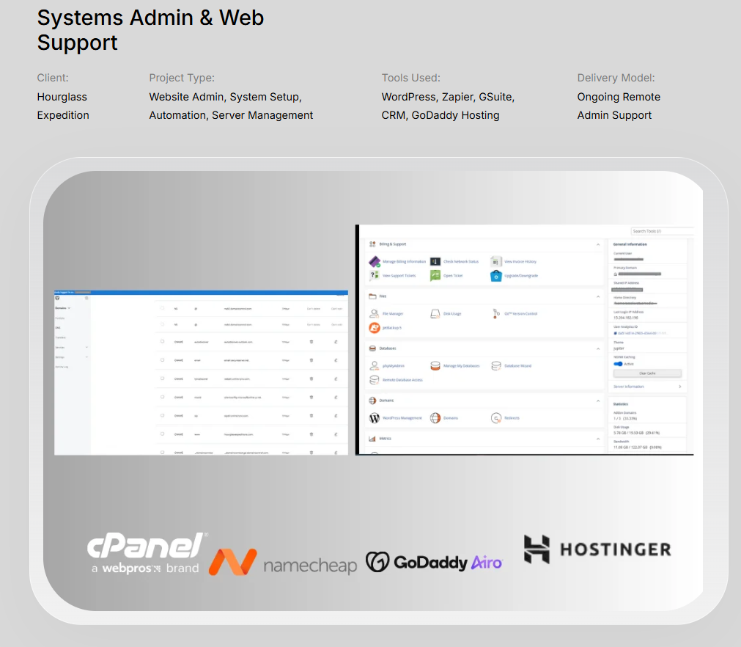Collapse the Billing & Support section
Screen dimensions: 741x647
pos(598,244)
